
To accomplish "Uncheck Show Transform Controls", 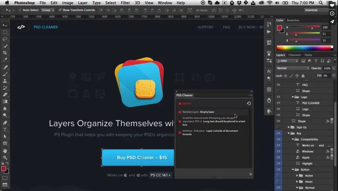I will pyautogui.click(x=60, y=10).
